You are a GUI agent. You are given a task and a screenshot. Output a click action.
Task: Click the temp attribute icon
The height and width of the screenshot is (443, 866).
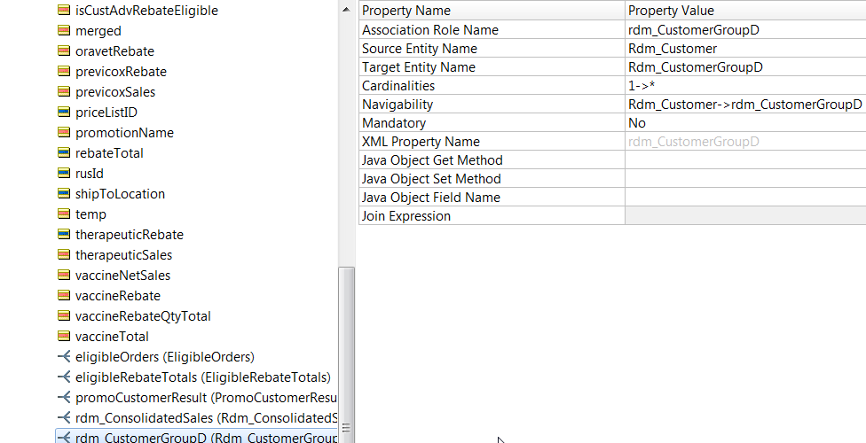64,214
